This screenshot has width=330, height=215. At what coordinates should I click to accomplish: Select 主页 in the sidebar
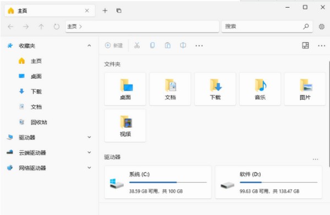(x=36, y=61)
